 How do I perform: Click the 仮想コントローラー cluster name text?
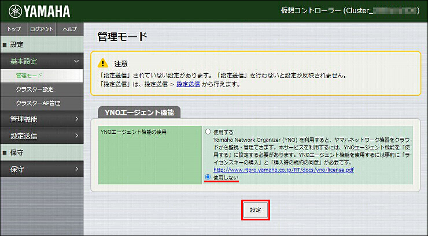350,10
